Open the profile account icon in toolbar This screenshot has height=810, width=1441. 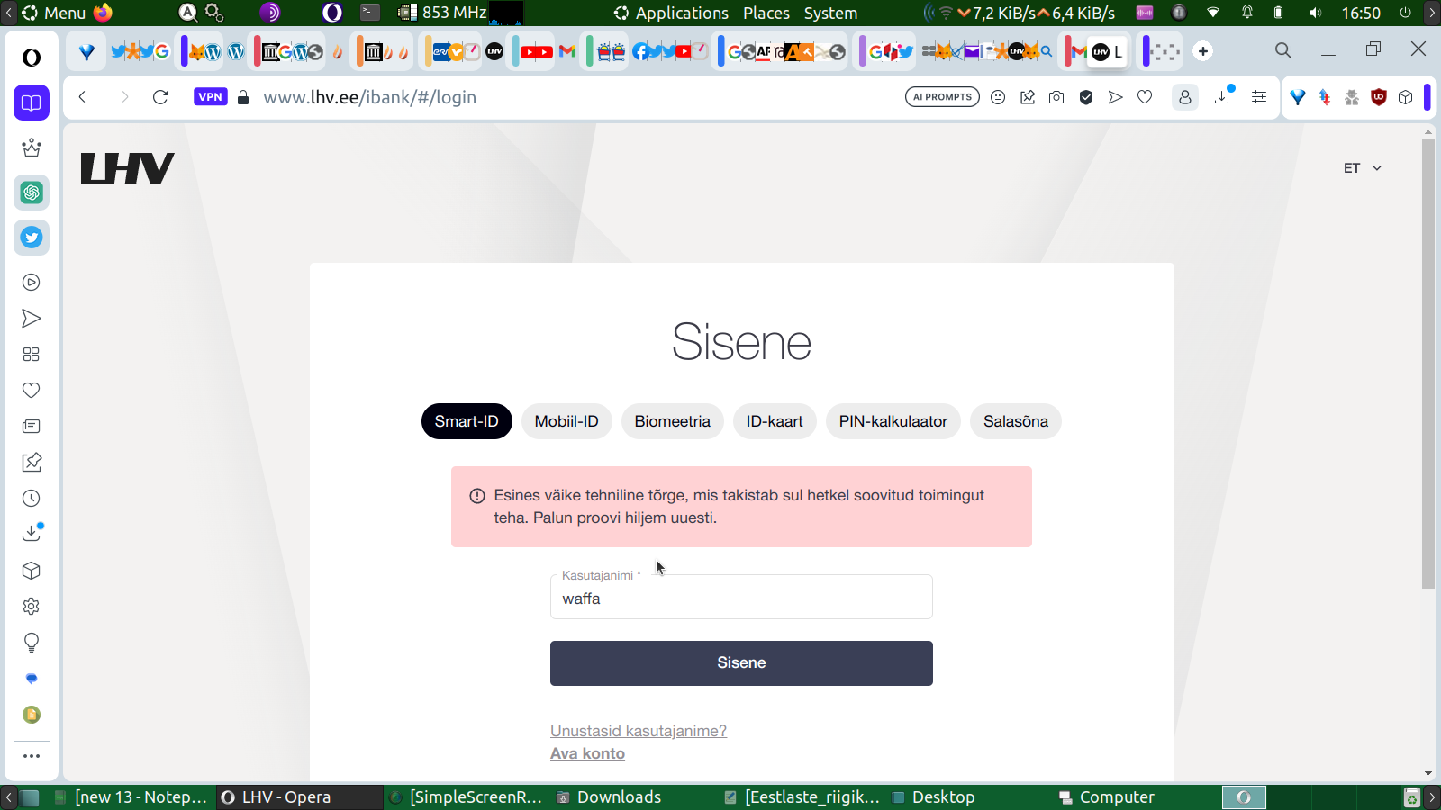point(1185,97)
